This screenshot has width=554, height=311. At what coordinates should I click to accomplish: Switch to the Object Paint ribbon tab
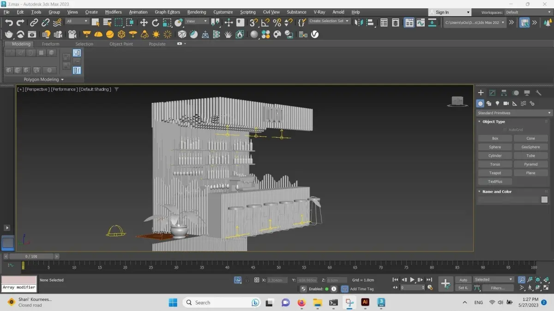tap(121, 44)
